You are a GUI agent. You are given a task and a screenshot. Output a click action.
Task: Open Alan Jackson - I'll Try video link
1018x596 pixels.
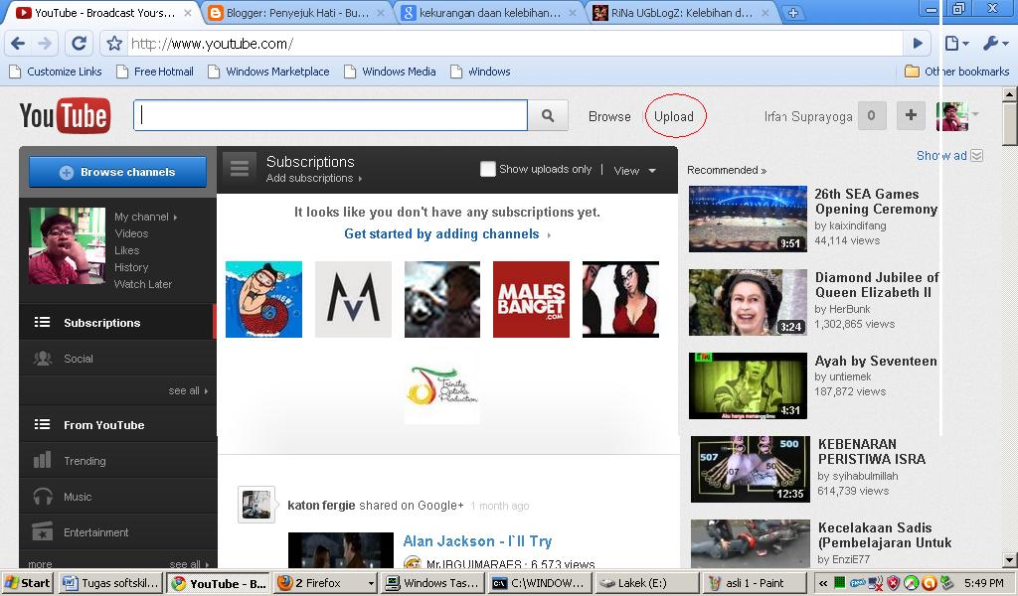point(477,541)
